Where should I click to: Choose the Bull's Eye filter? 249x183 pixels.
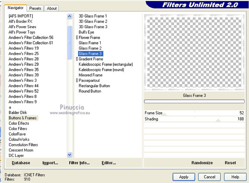coord(86,32)
